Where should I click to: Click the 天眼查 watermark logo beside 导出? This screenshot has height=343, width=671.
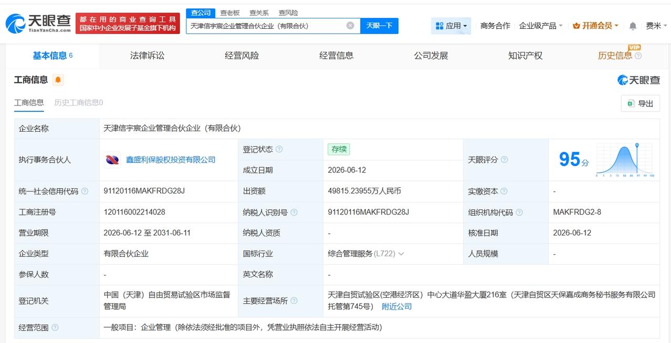(x=638, y=80)
